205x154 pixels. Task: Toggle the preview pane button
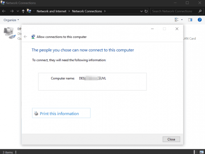[190, 20]
